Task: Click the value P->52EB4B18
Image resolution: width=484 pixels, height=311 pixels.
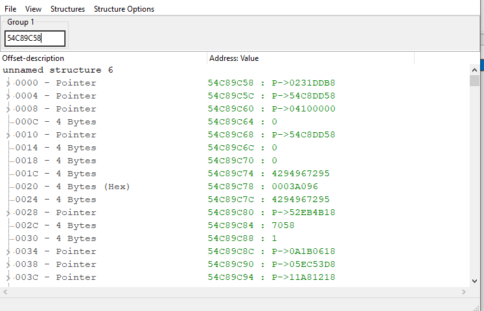Action: [x=303, y=213]
